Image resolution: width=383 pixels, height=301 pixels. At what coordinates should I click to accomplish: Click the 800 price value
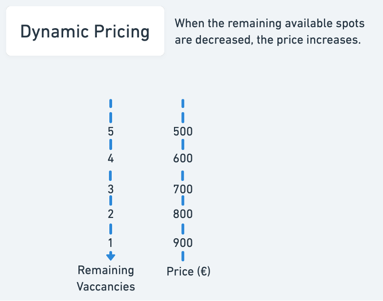tap(183, 214)
